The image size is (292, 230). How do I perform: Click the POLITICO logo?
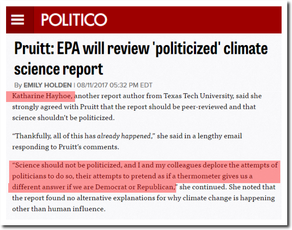(74, 20)
